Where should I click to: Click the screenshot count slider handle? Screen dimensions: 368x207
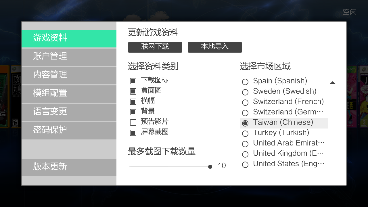point(210,167)
